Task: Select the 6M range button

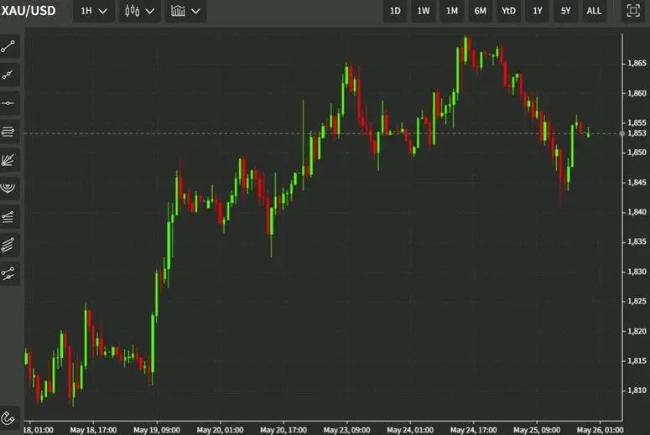Action: point(480,11)
